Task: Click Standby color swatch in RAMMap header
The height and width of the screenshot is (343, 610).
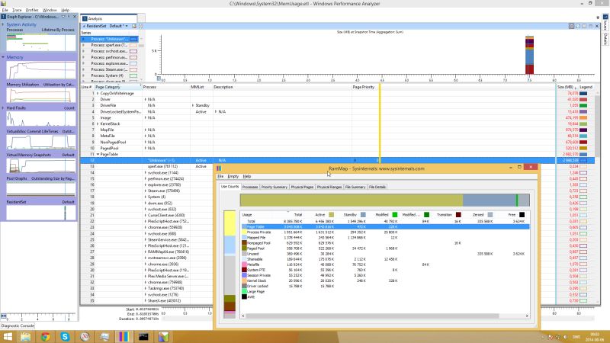Action: 363,215
